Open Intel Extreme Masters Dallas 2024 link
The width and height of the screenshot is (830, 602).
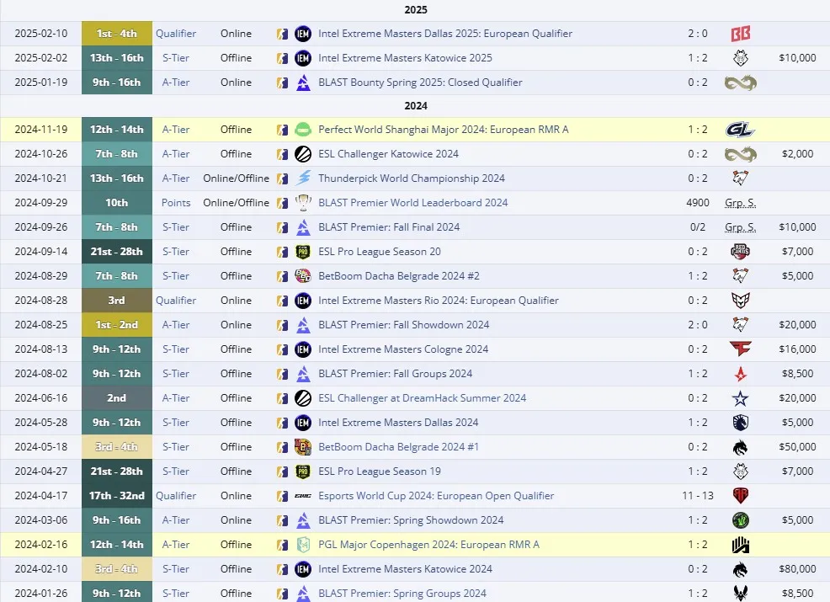(x=398, y=423)
